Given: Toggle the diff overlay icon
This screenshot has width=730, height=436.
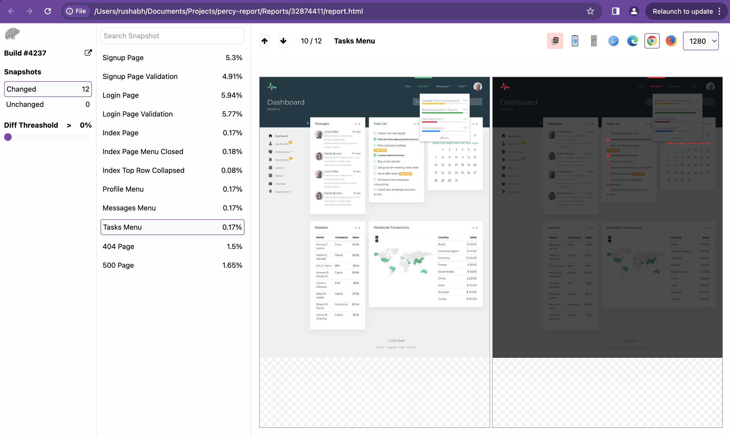Looking at the screenshot, I should pyautogui.click(x=555, y=41).
